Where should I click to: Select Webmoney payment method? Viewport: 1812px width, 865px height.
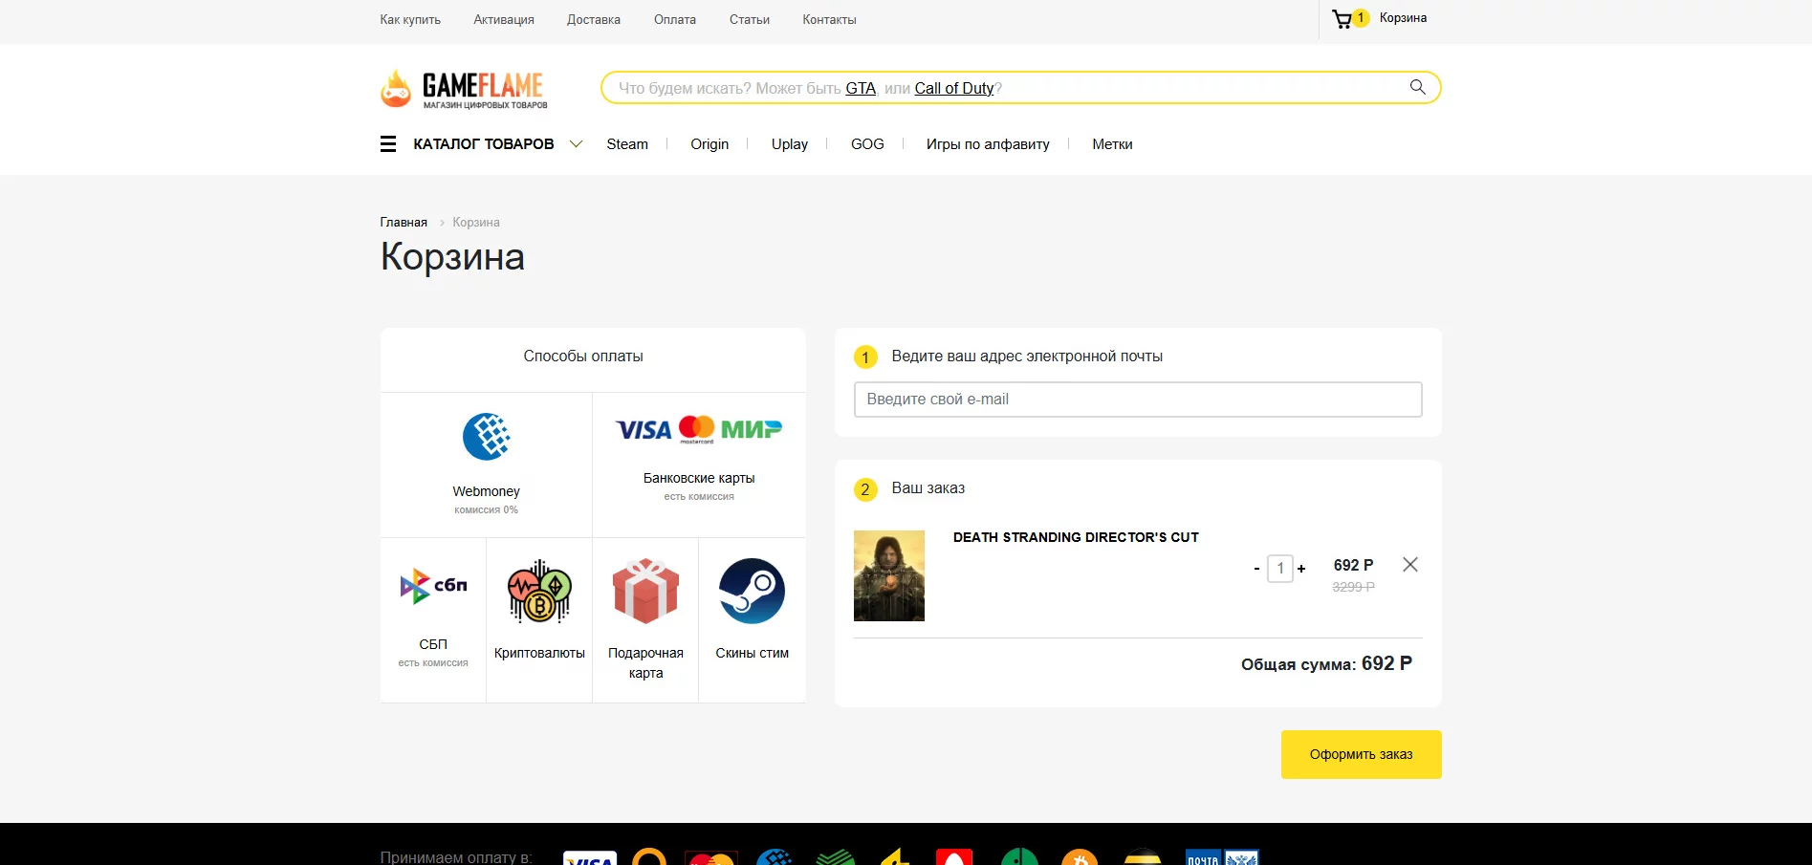(x=487, y=465)
